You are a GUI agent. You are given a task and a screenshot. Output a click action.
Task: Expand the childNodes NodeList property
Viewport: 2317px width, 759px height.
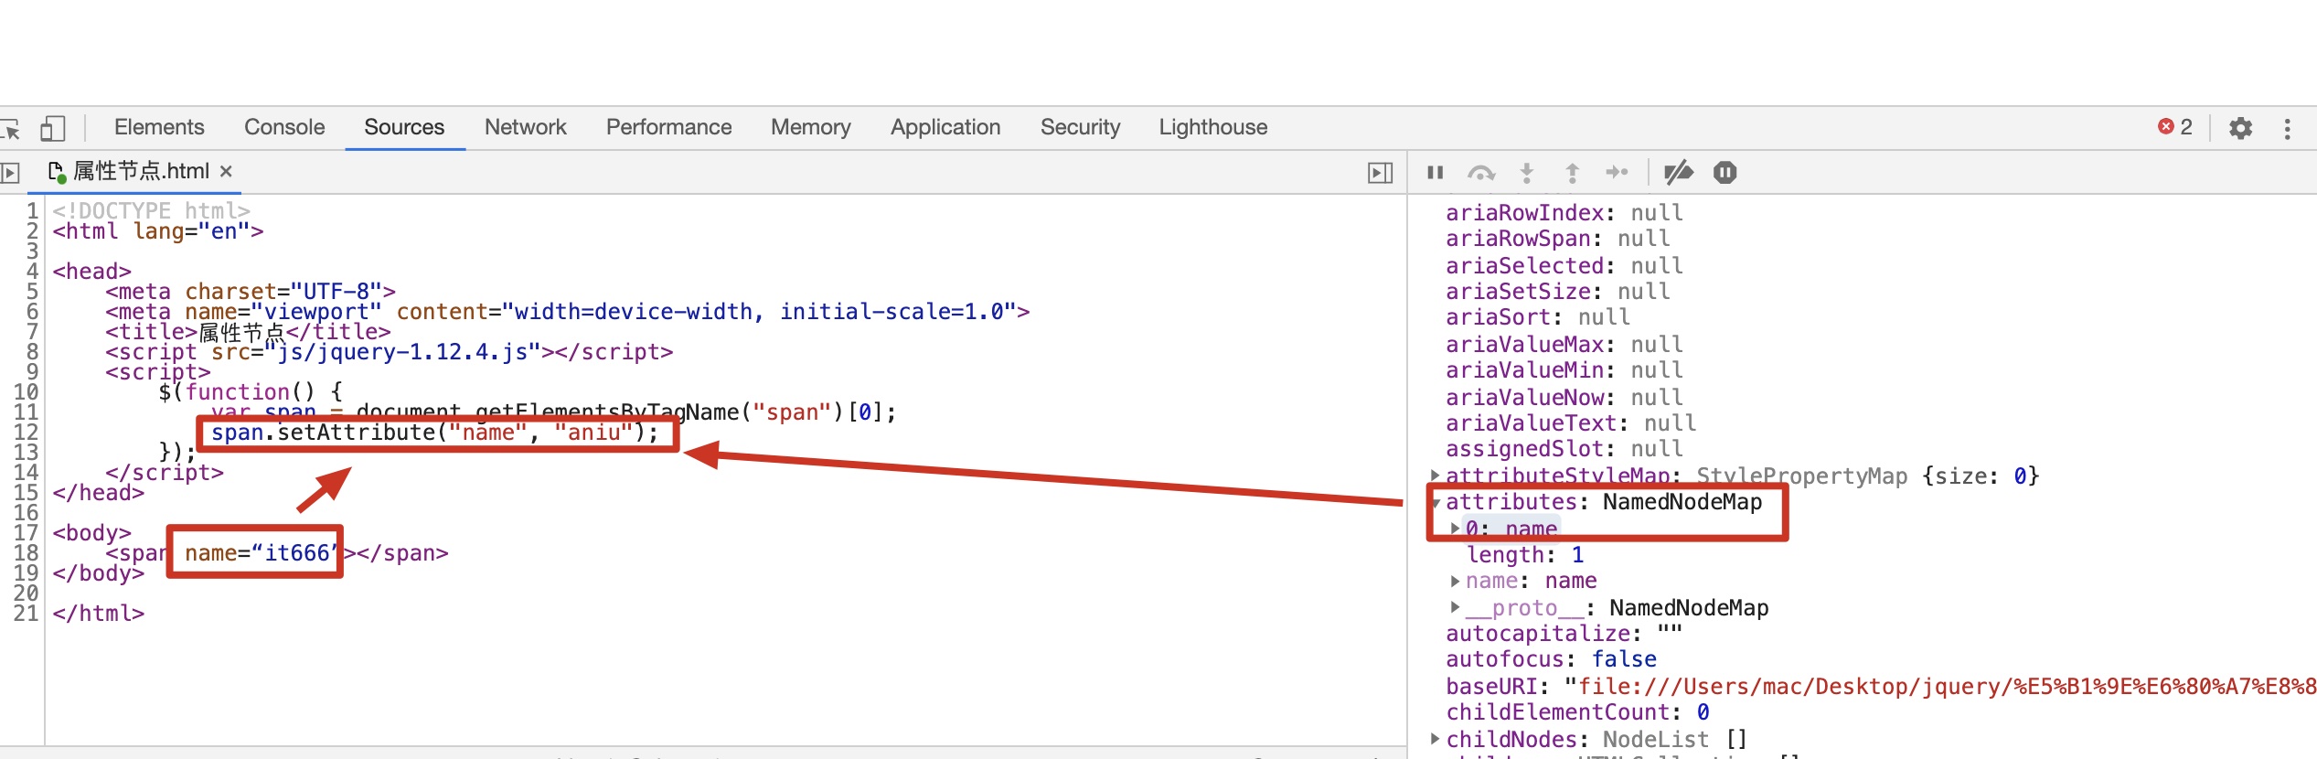[x=1435, y=739]
